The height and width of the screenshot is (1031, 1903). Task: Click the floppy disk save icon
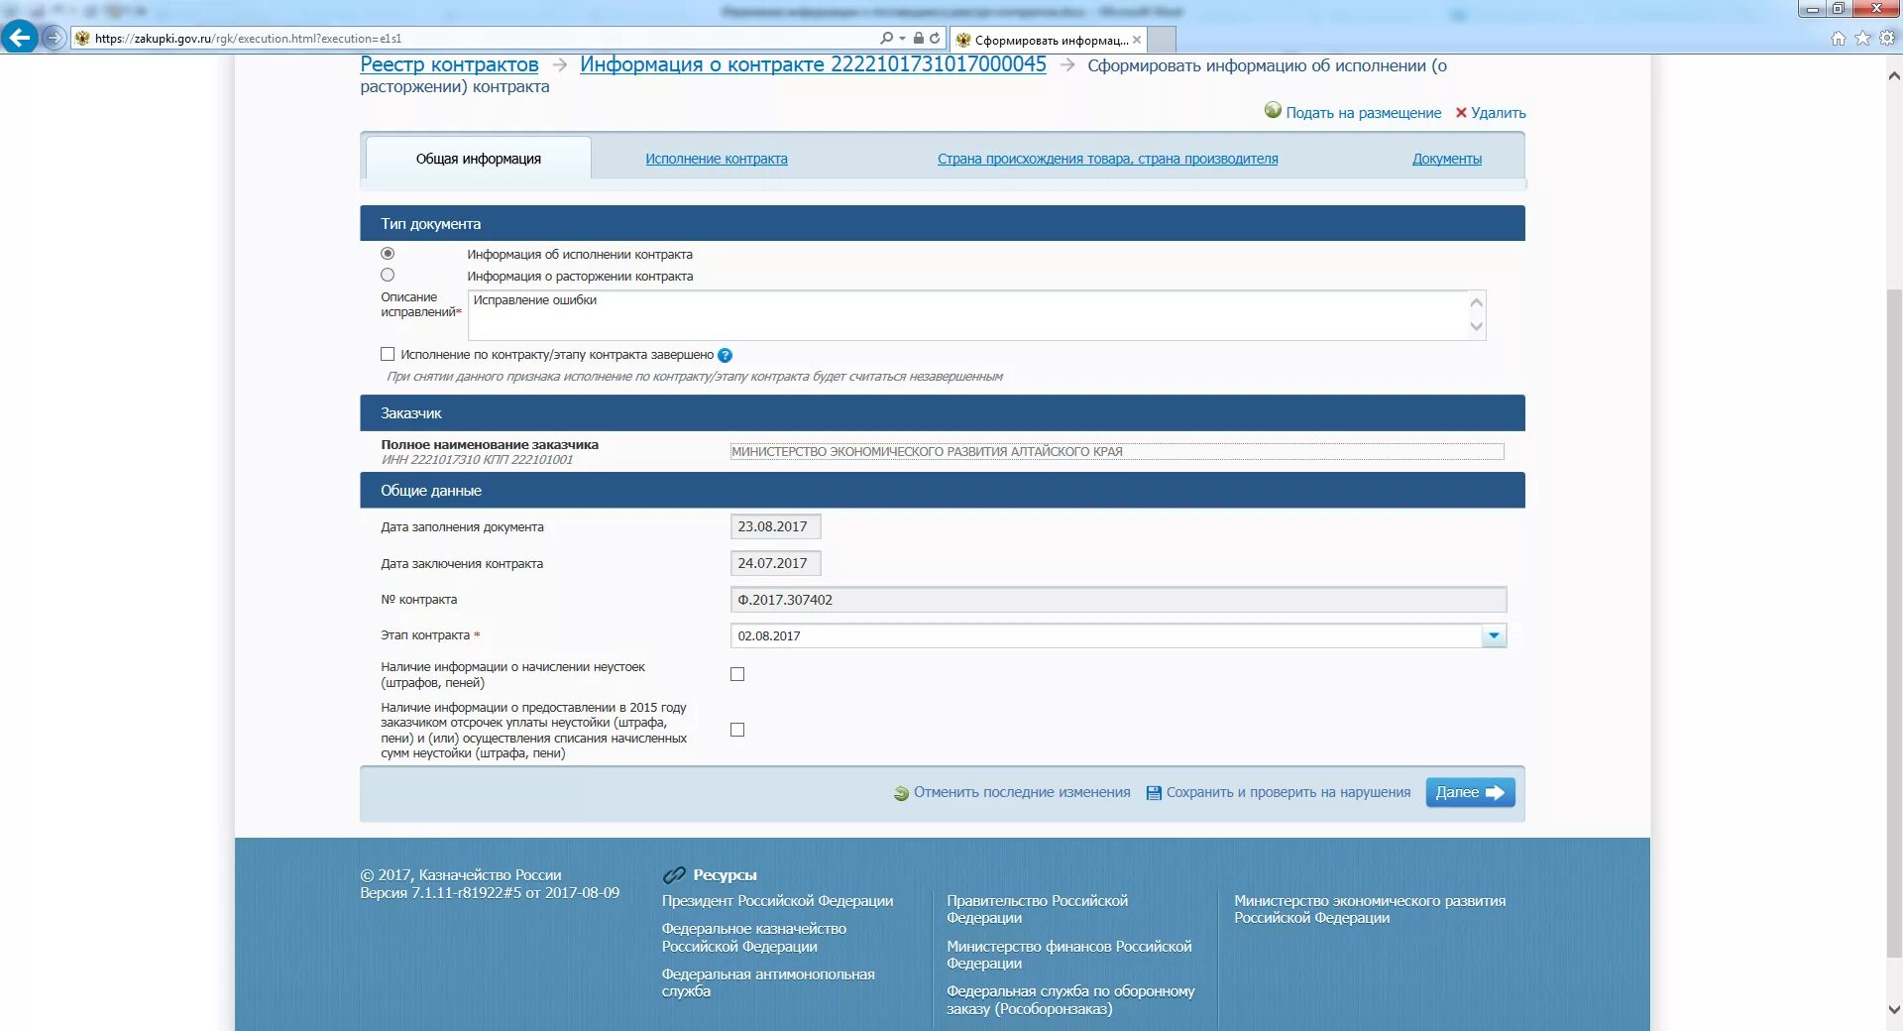[1154, 792]
